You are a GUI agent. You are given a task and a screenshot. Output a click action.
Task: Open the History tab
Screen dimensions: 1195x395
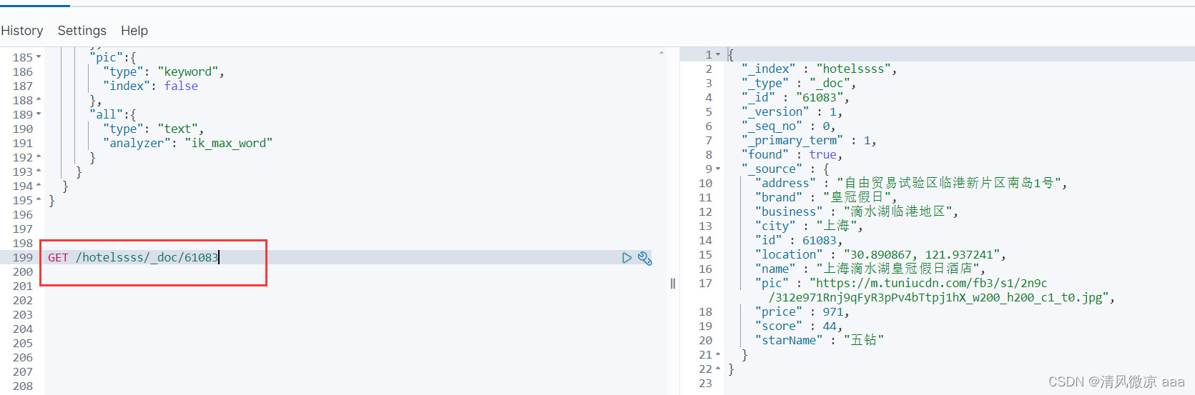click(22, 31)
